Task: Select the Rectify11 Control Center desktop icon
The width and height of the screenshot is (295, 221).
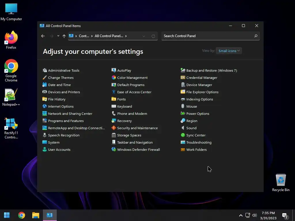Action: click(x=11, y=128)
